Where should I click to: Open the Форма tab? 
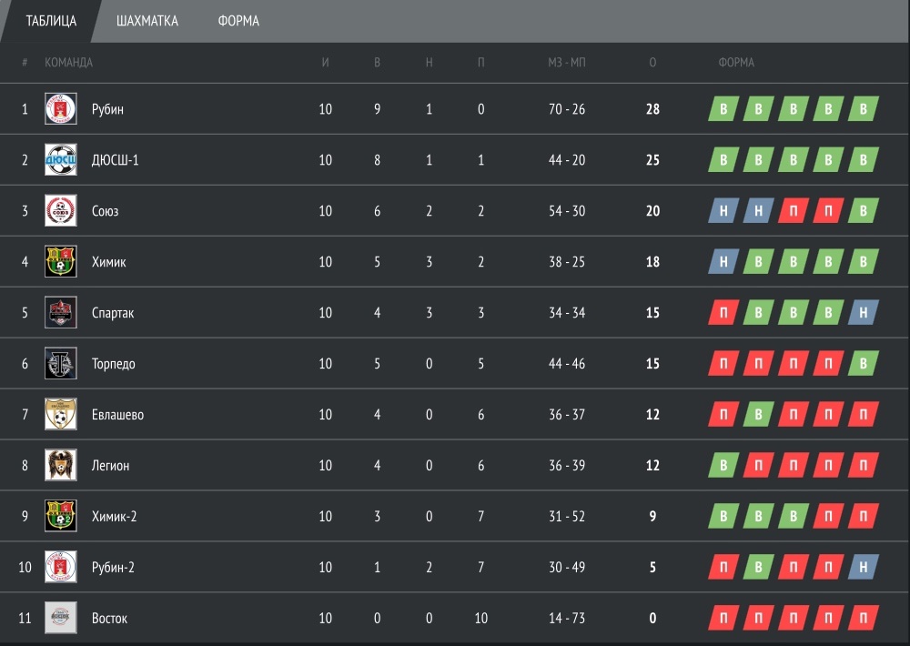tap(238, 21)
